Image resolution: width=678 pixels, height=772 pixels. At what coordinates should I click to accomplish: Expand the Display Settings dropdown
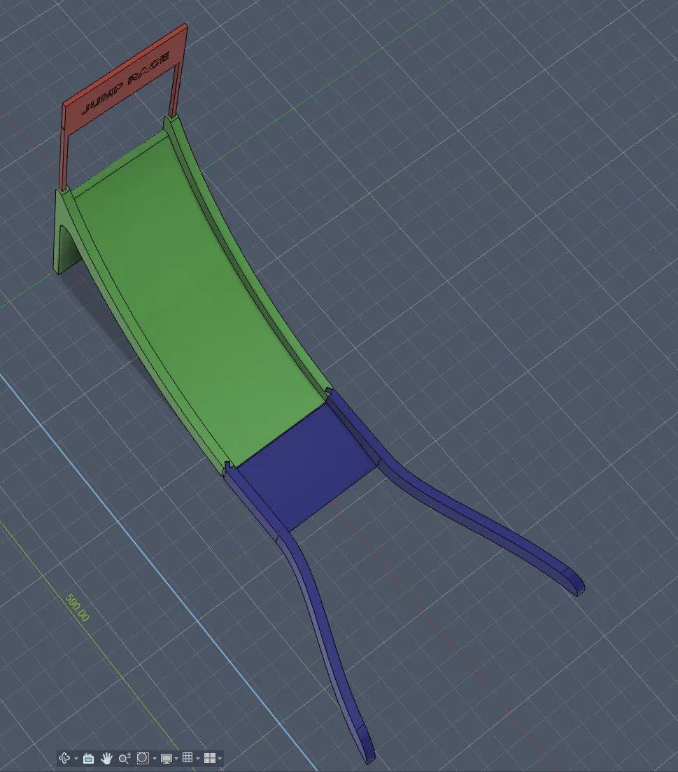pos(176,758)
